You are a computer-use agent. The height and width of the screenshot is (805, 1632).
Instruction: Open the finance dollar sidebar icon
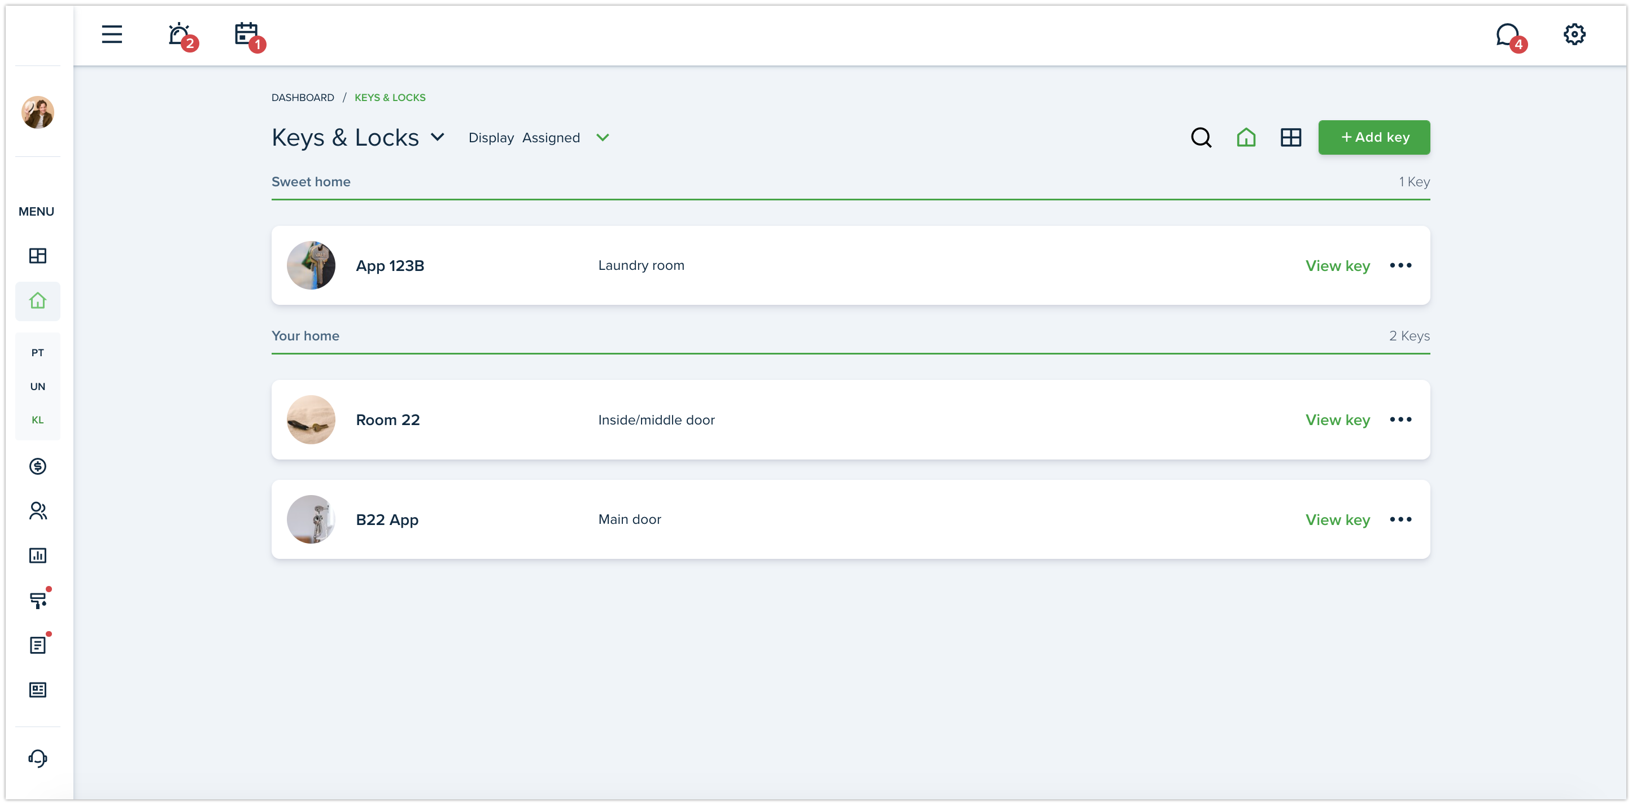[x=37, y=466]
